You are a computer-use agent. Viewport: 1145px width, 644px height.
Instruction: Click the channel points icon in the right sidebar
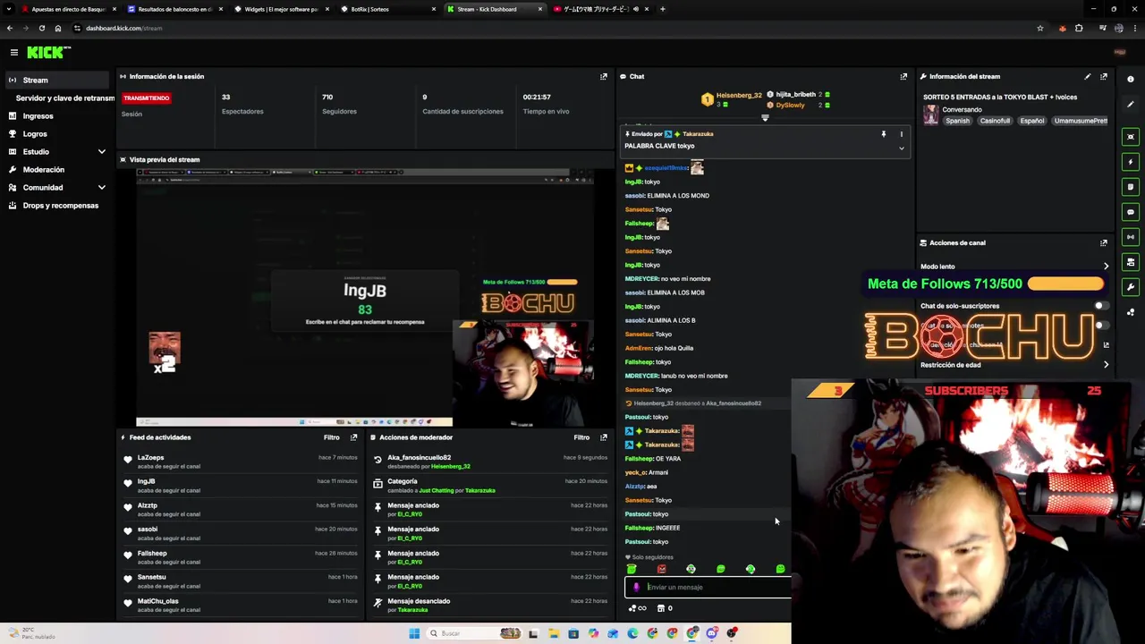click(x=1131, y=312)
